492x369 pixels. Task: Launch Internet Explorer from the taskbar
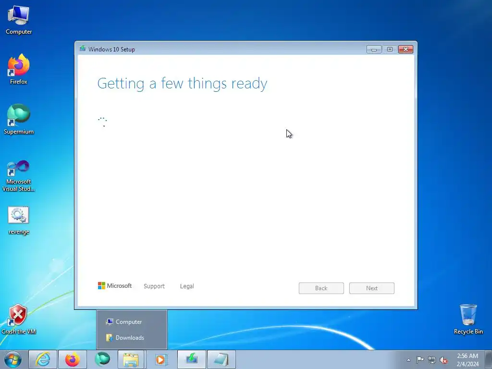(43, 359)
